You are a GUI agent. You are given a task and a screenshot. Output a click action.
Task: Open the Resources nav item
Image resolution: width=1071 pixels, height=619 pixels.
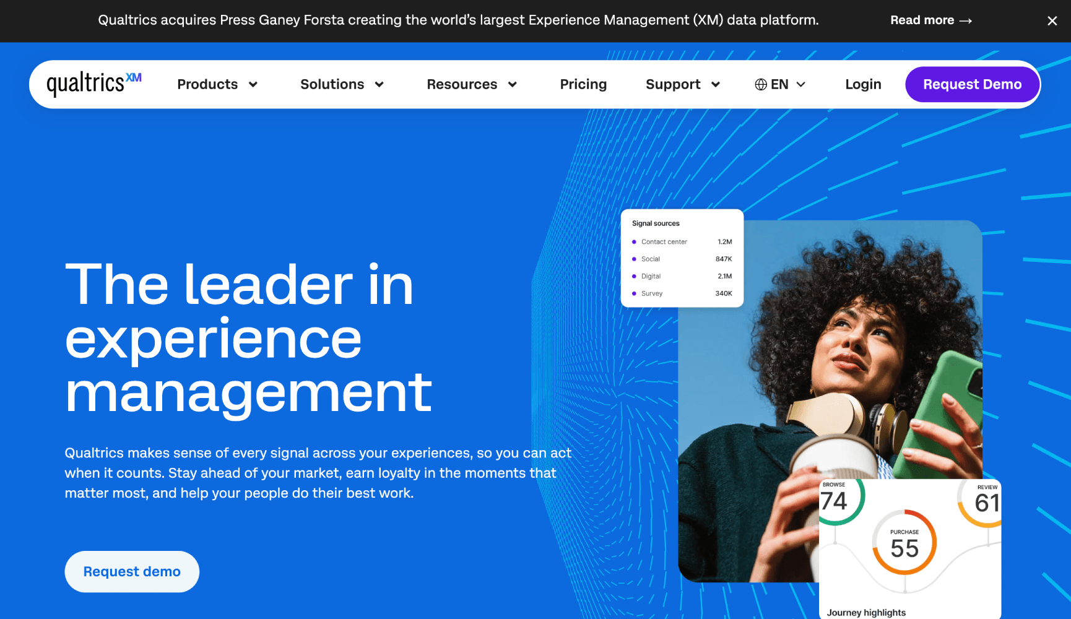point(462,84)
